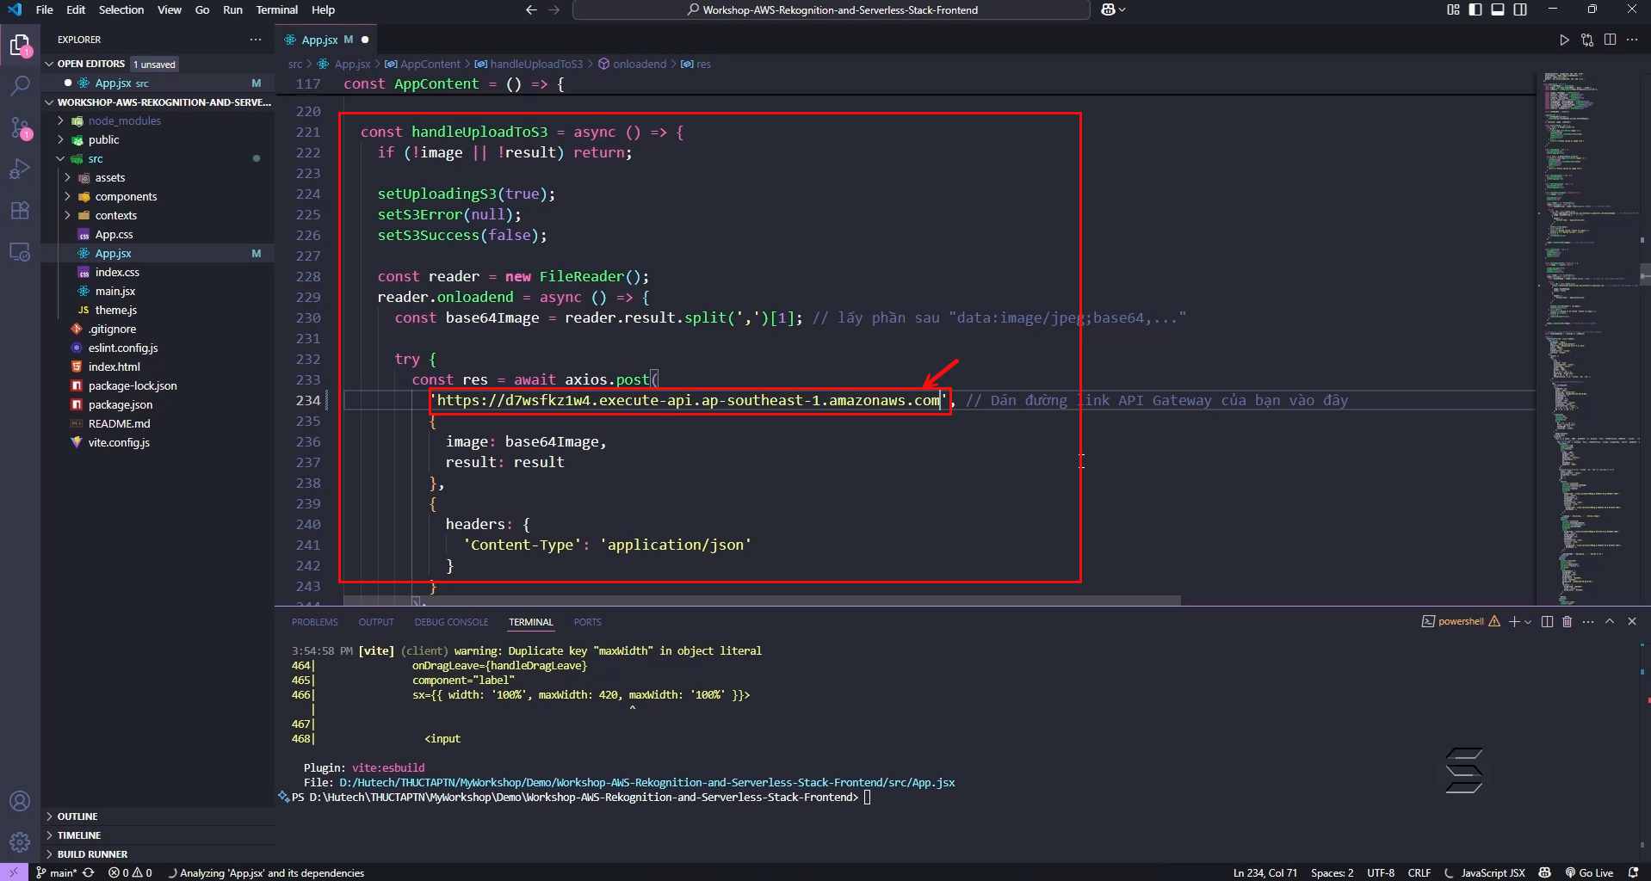
Task: Close the terminal panel
Action: point(1632,621)
